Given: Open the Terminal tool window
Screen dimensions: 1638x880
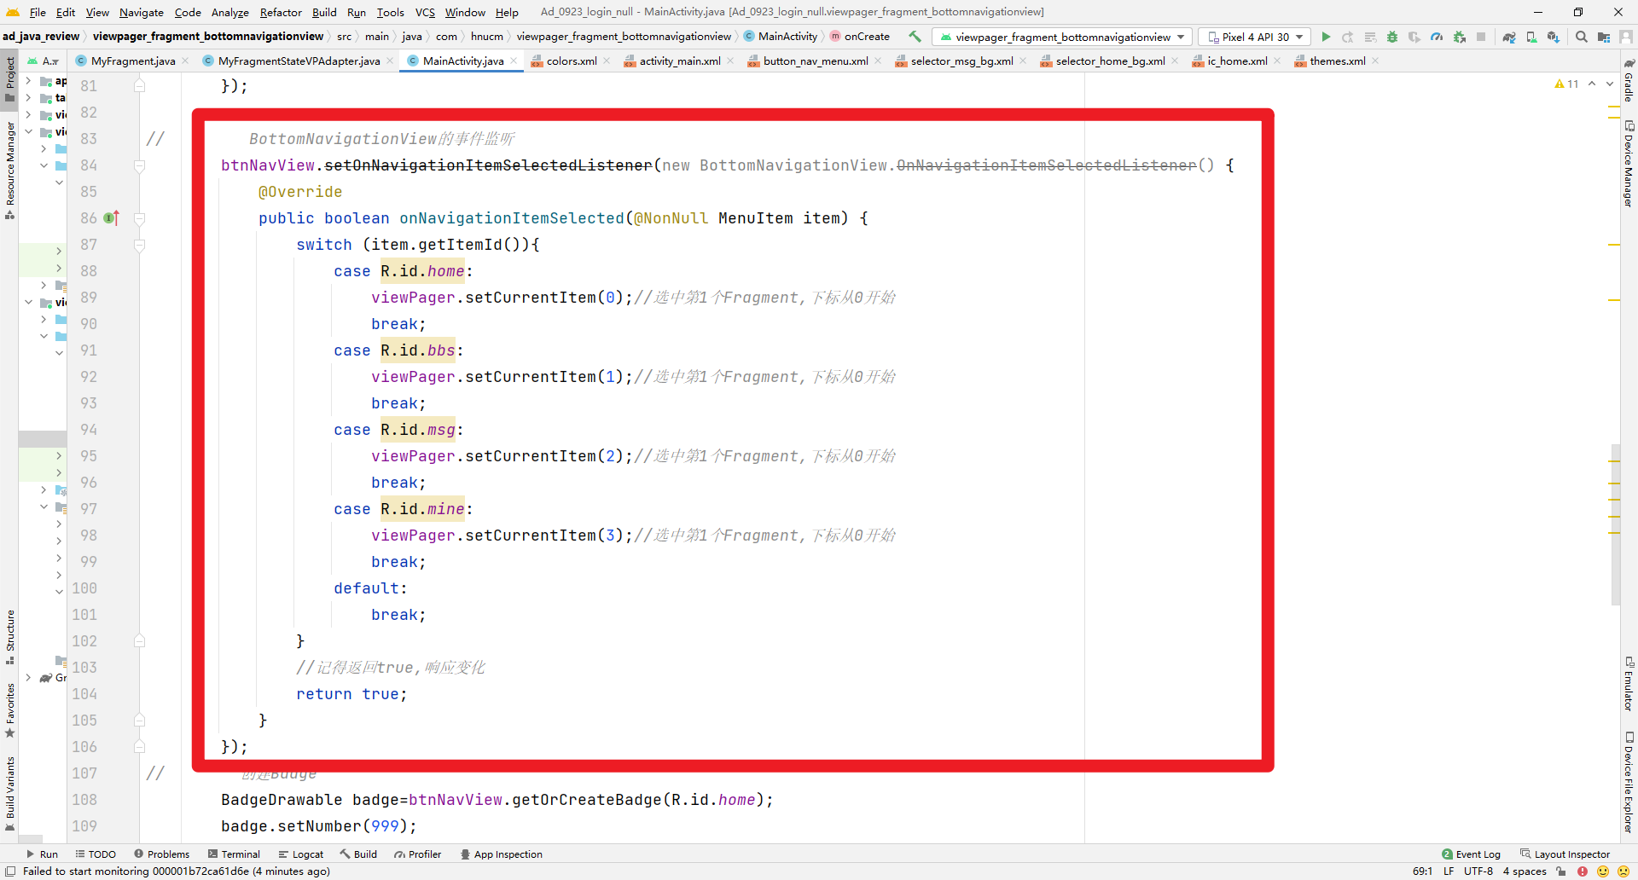Looking at the screenshot, I should (234, 854).
